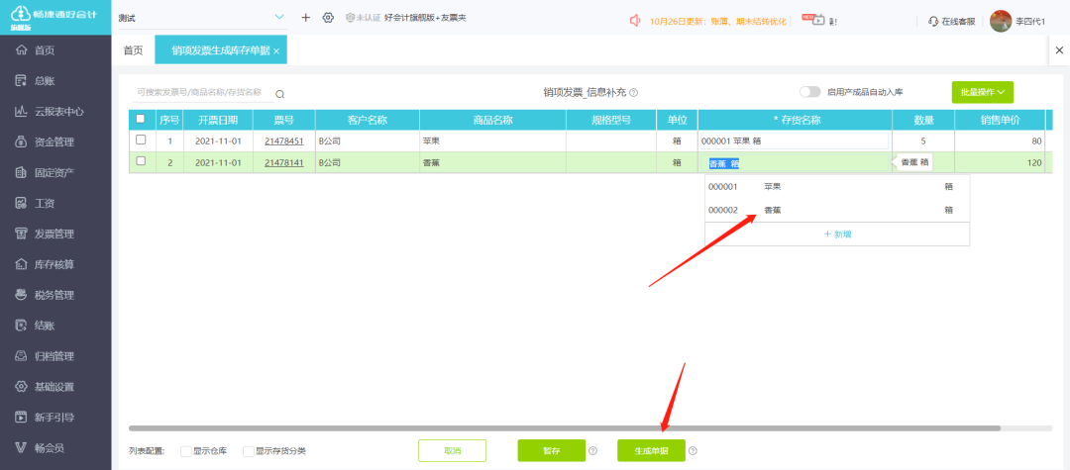This screenshot has width=1070, height=470.
Task: Open the 测试 company selector dropdown
Action: tap(278, 18)
